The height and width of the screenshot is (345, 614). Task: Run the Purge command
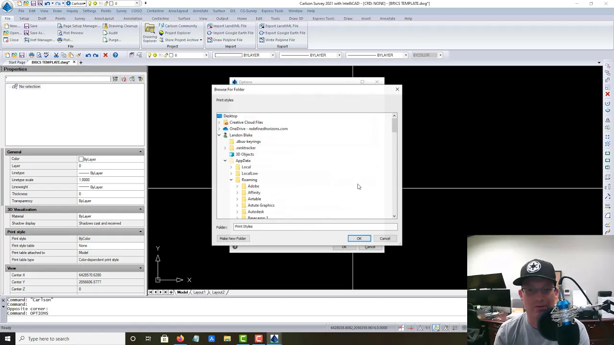point(111,40)
